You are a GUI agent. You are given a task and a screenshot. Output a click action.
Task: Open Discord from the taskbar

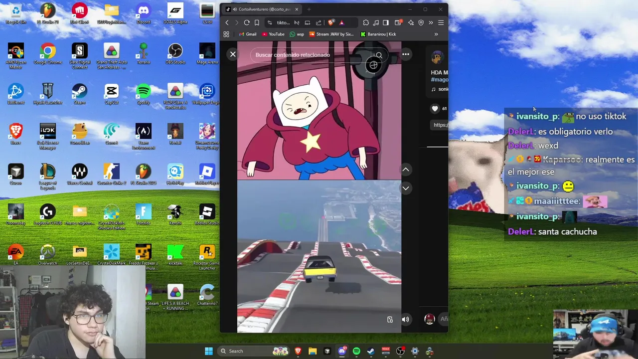point(342,351)
